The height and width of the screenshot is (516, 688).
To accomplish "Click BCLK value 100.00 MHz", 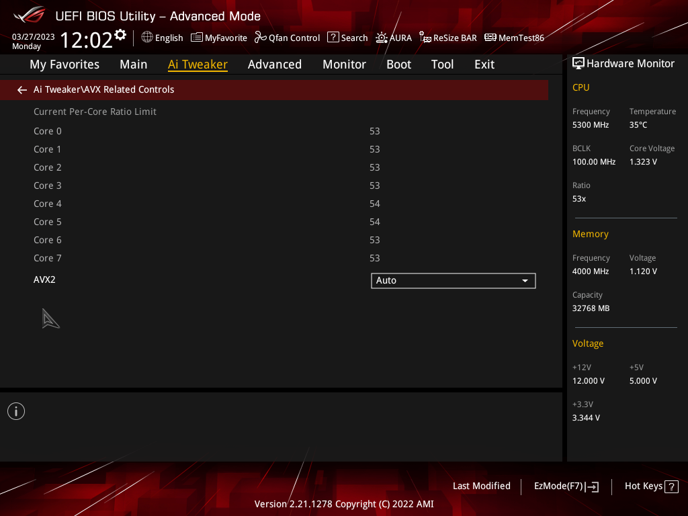I will click(x=594, y=162).
